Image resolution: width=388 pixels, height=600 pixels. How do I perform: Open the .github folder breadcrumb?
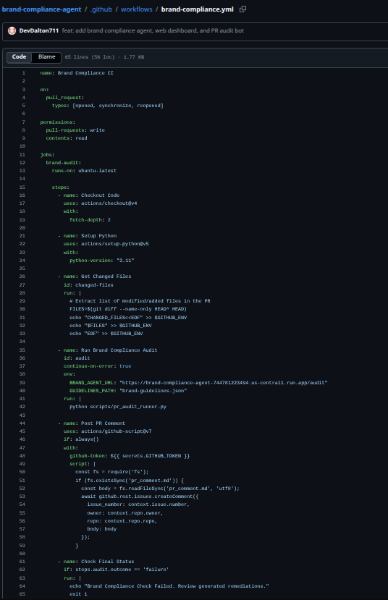pos(101,9)
